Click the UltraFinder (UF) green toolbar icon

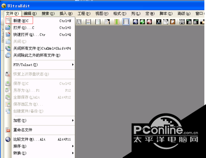[x=142, y=22]
